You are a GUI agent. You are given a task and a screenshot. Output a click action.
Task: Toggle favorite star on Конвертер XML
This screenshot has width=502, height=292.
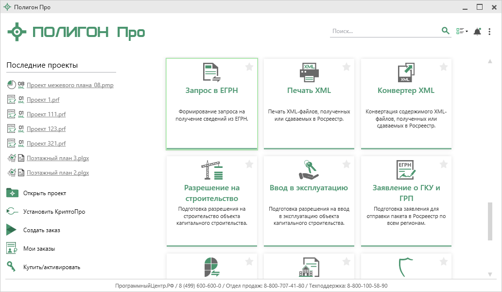point(444,67)
